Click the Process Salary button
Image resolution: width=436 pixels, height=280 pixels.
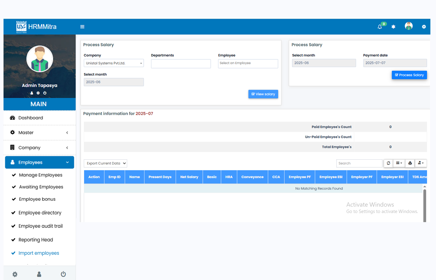[409, 75]
